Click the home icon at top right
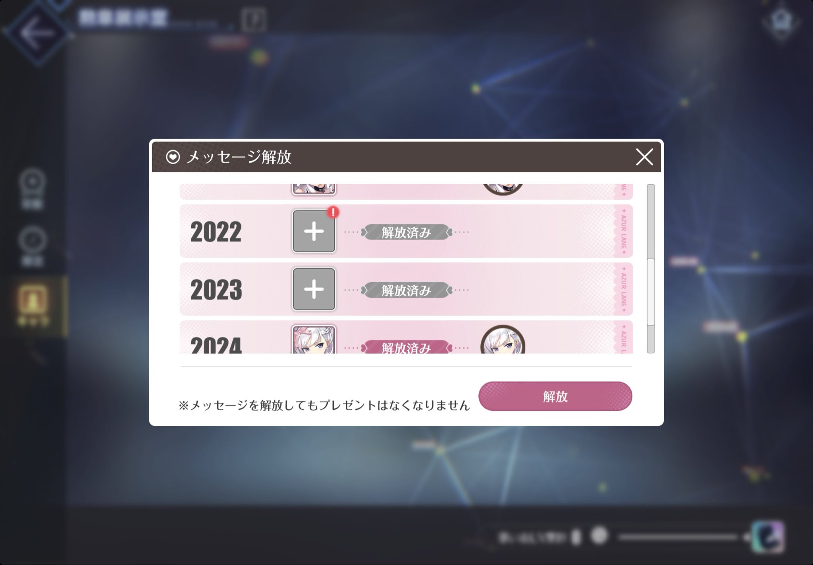Image resolution: width=813 pixels, height=565 pixels. pos(781,23)
